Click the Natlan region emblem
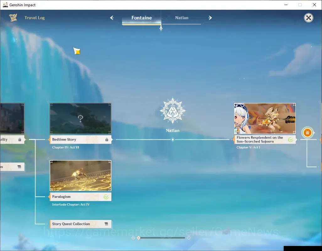The image size is (322, 251). pos(173,111)
